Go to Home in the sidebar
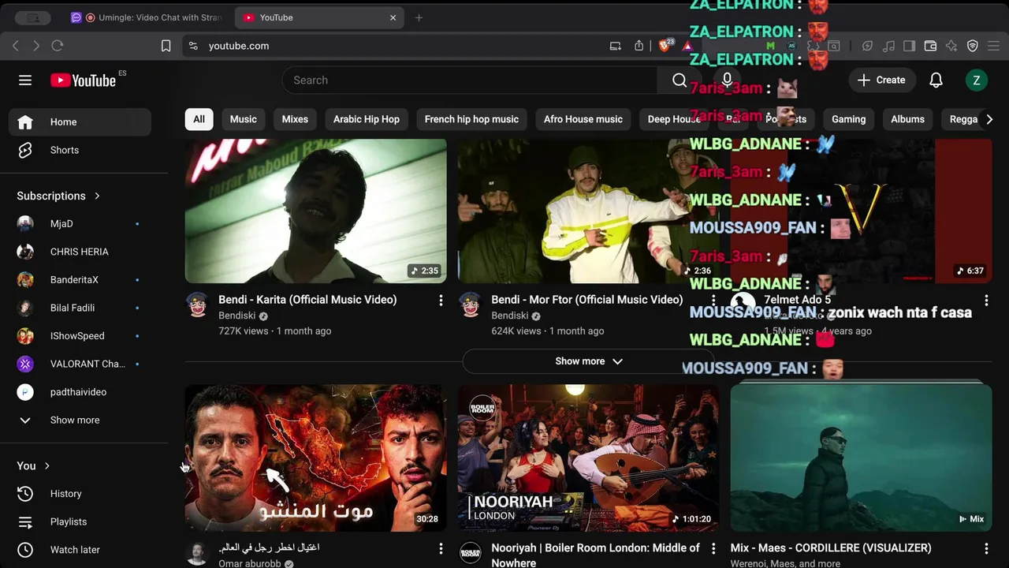Viewport: 1009px width, 568px height. 80,122
